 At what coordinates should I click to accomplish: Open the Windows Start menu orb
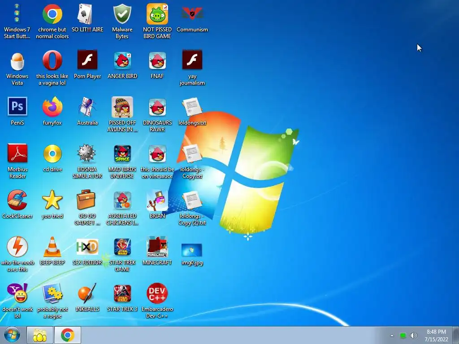12,335
